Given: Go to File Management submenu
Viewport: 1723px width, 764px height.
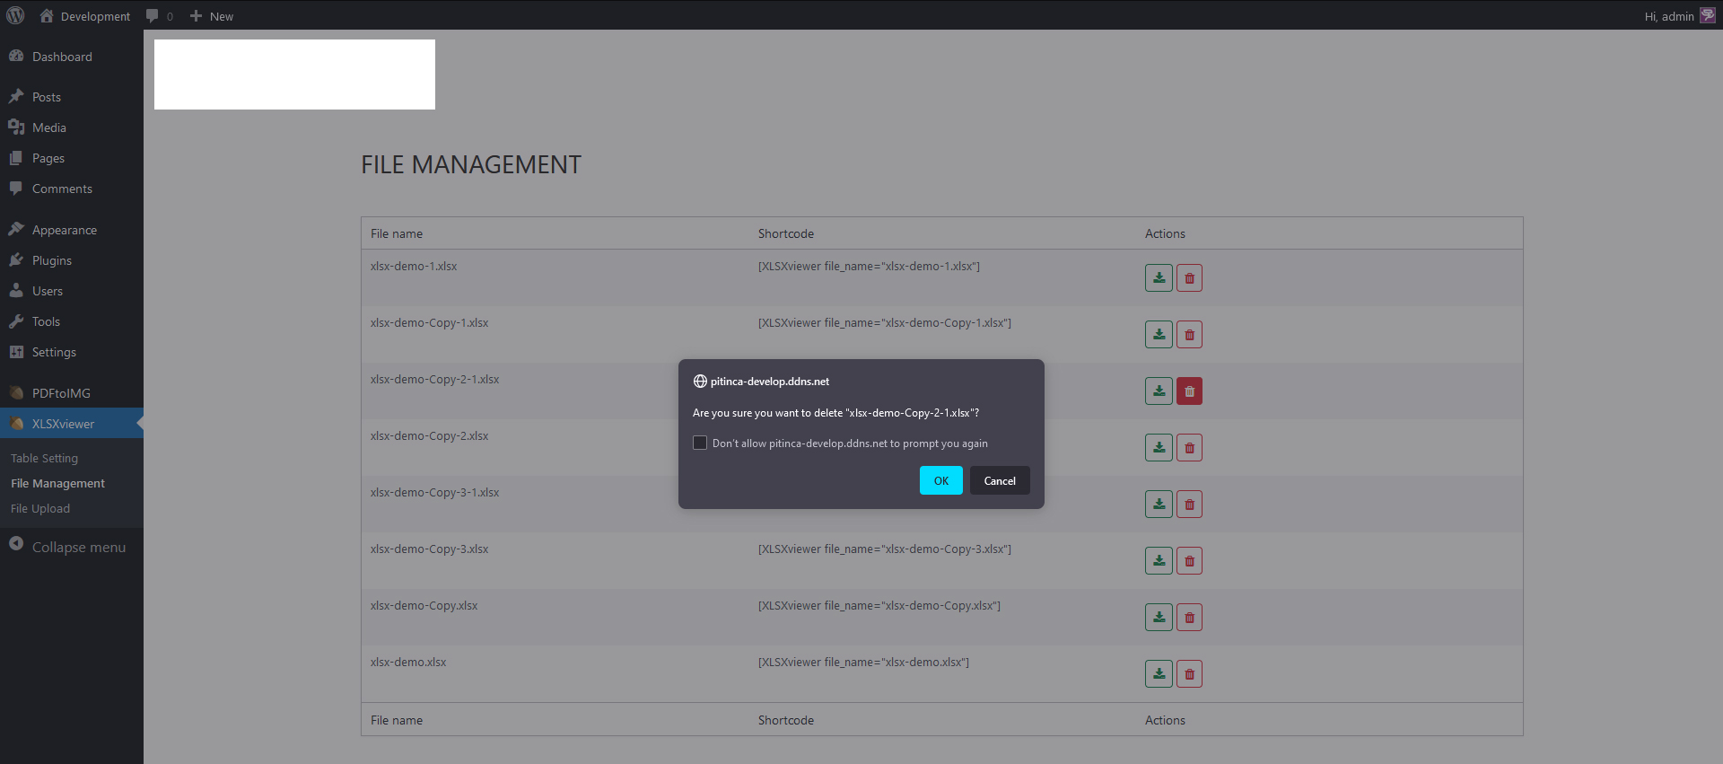Looking at the screenshot, I should tap(57, 483).
